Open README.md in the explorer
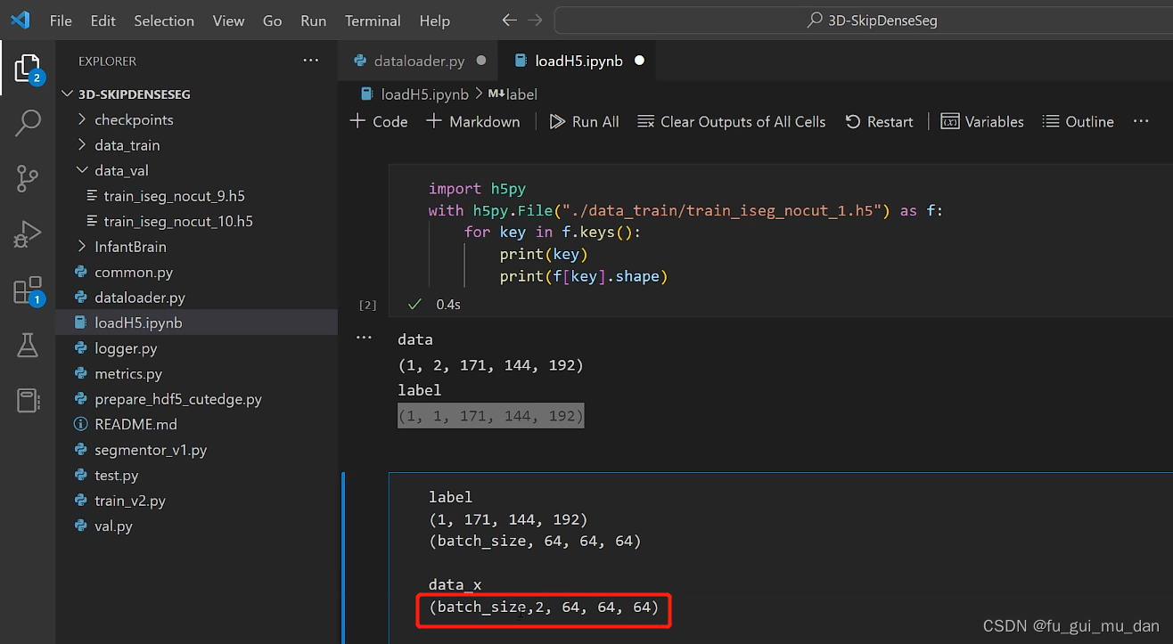 pos(135,425)
